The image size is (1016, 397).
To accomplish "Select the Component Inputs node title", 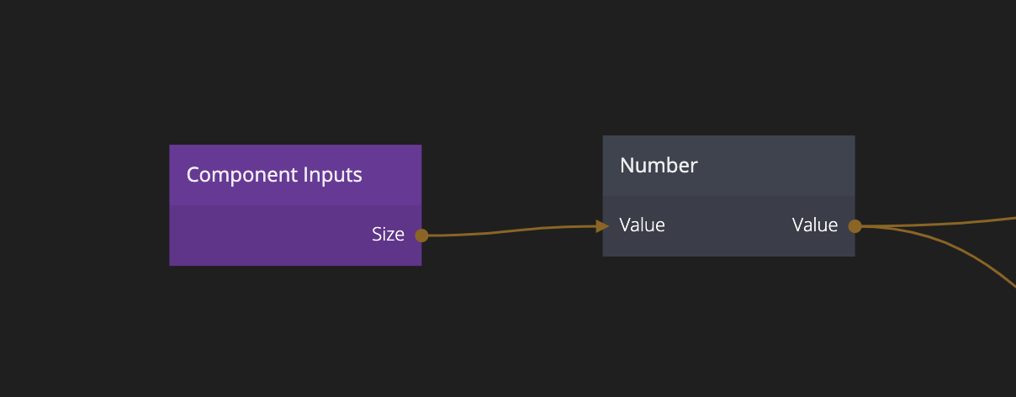I will 274,175.
